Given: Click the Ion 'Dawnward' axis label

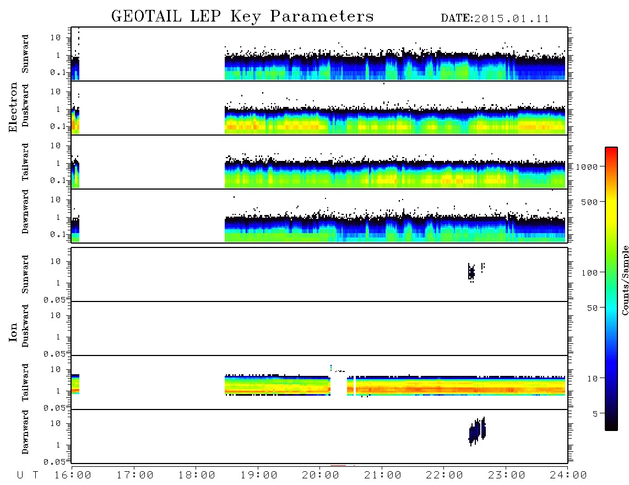Looking at the screenshot, I should pos(25,432).
